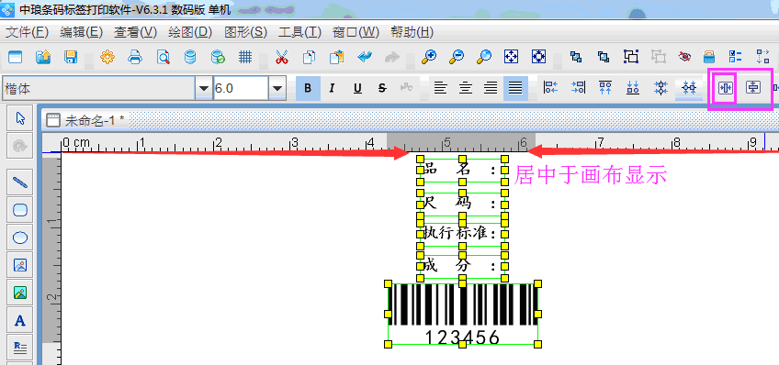
Task: Zoom in with the plus magnifier
Action: (x=428, y=58)
